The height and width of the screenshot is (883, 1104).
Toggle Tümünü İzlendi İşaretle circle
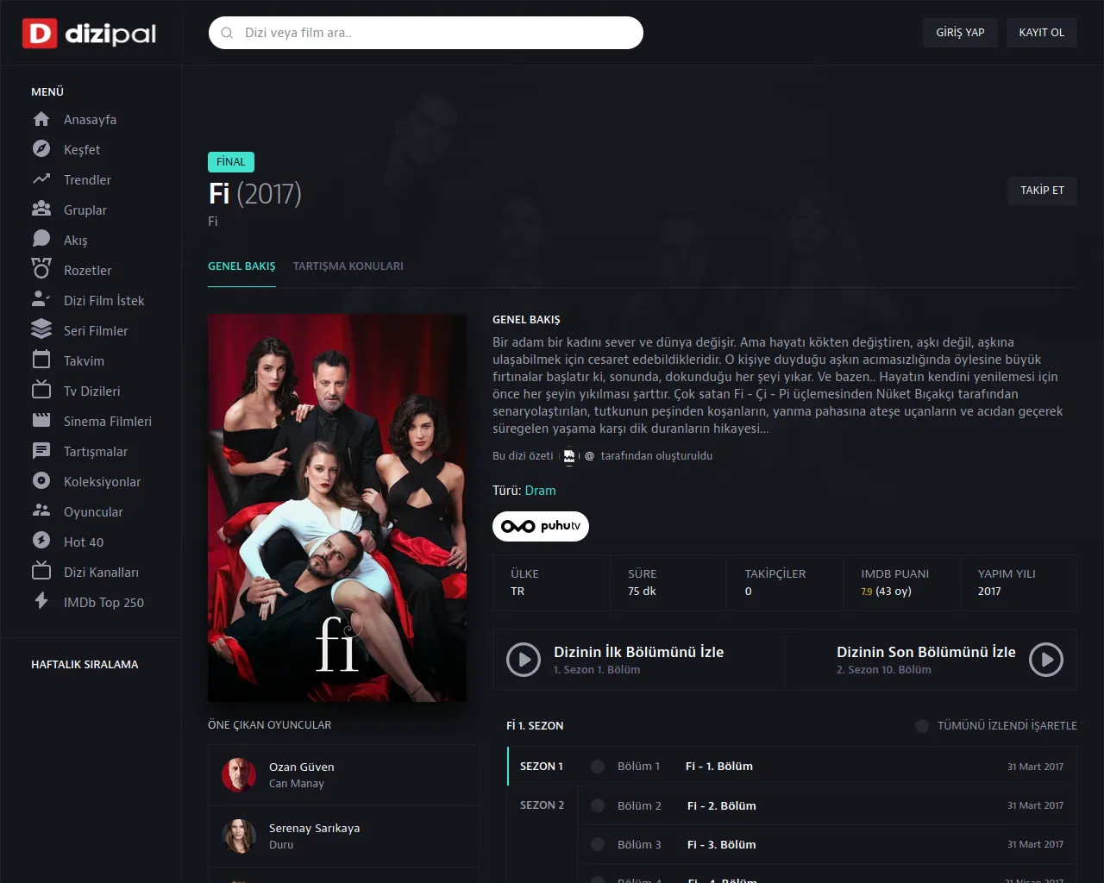click(x=922, y=726)
